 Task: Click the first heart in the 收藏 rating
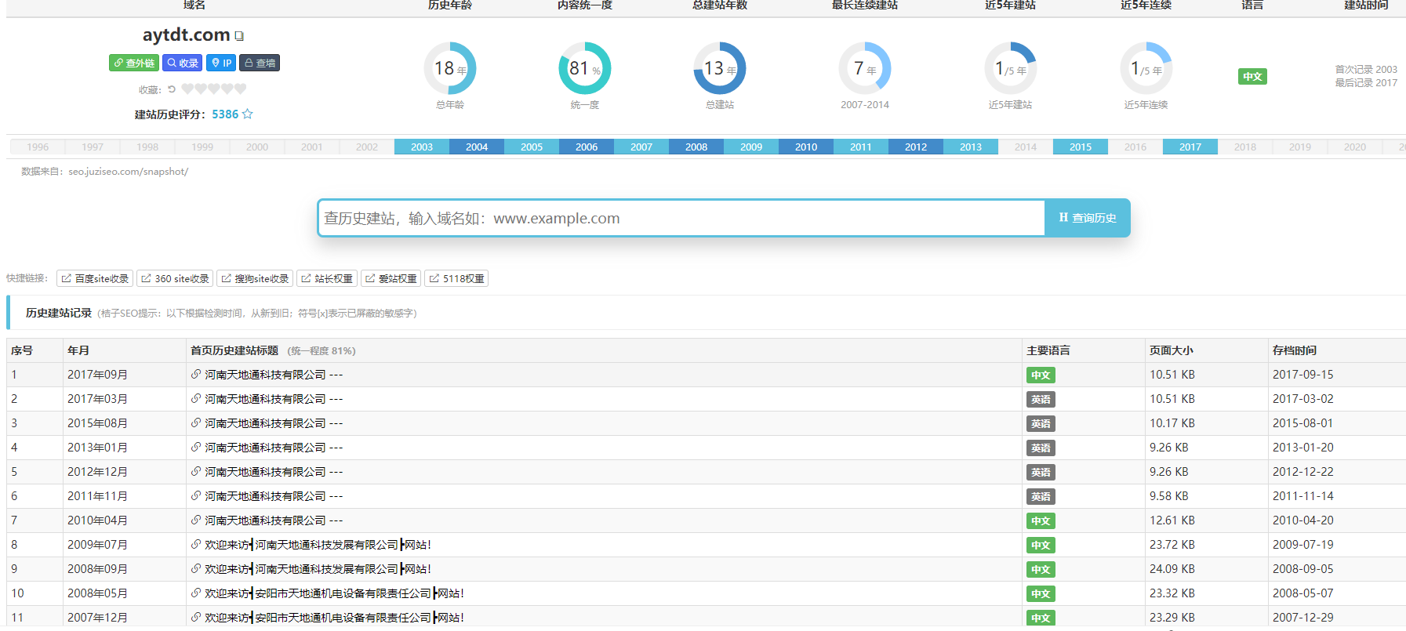pyautogui.click(x=187, y=89)
